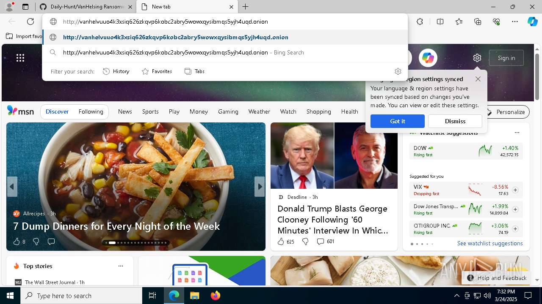Viewport: 542px width, 304px height.
Task: Open Browser essentials heart icon
Action: (x=496, y=22)
